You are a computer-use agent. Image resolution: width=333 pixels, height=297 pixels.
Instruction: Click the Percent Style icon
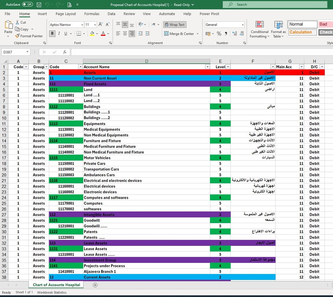pyautogui.click(x=219, y=34)
